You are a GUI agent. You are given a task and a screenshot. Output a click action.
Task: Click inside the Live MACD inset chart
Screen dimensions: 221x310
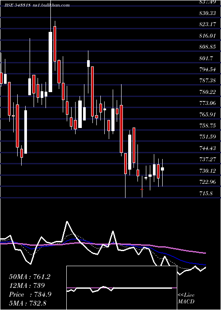pyautogui.click(x=122, y=288)
